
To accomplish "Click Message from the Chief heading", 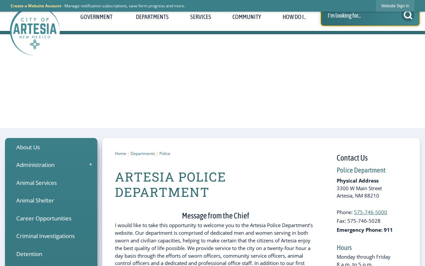I will click(x=215, y=215).
